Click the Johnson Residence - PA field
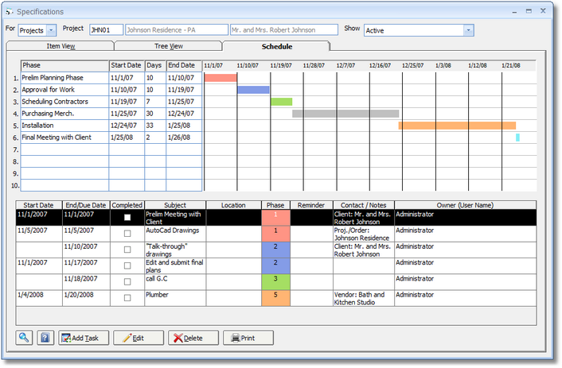The image size is (562, 368). coord(177,30)
